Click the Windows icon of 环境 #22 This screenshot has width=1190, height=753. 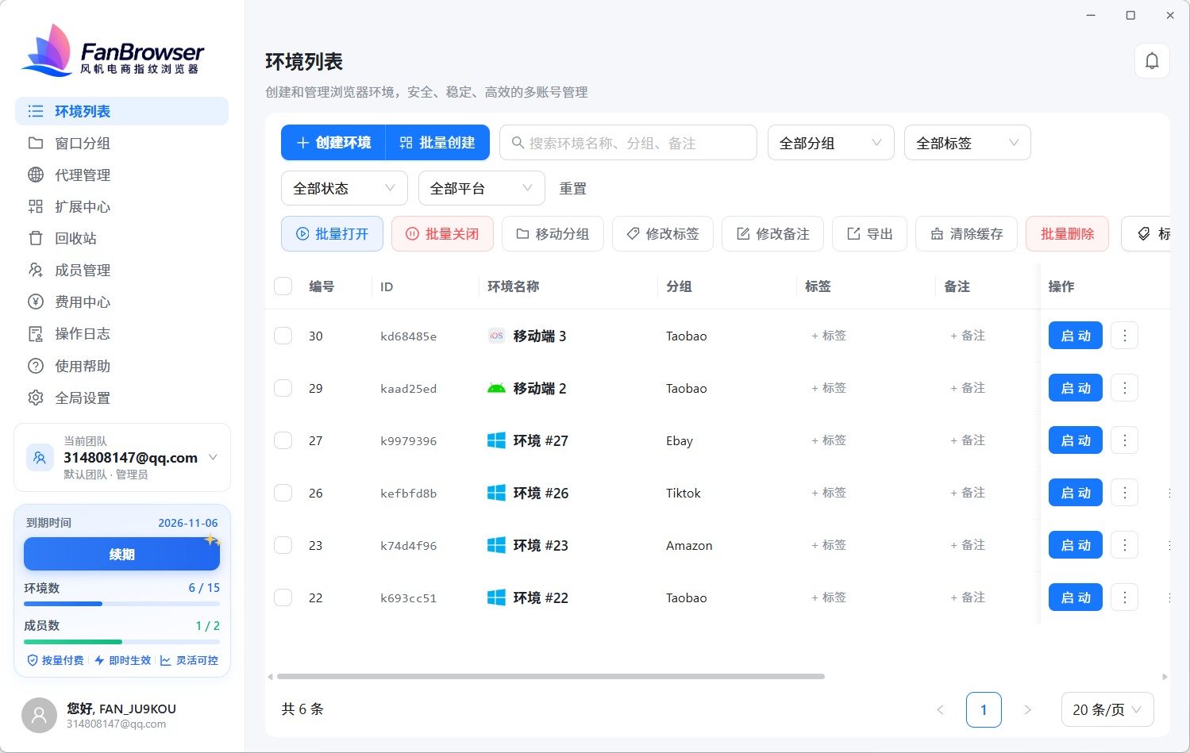pyautogui.click(x=496, y=597)
